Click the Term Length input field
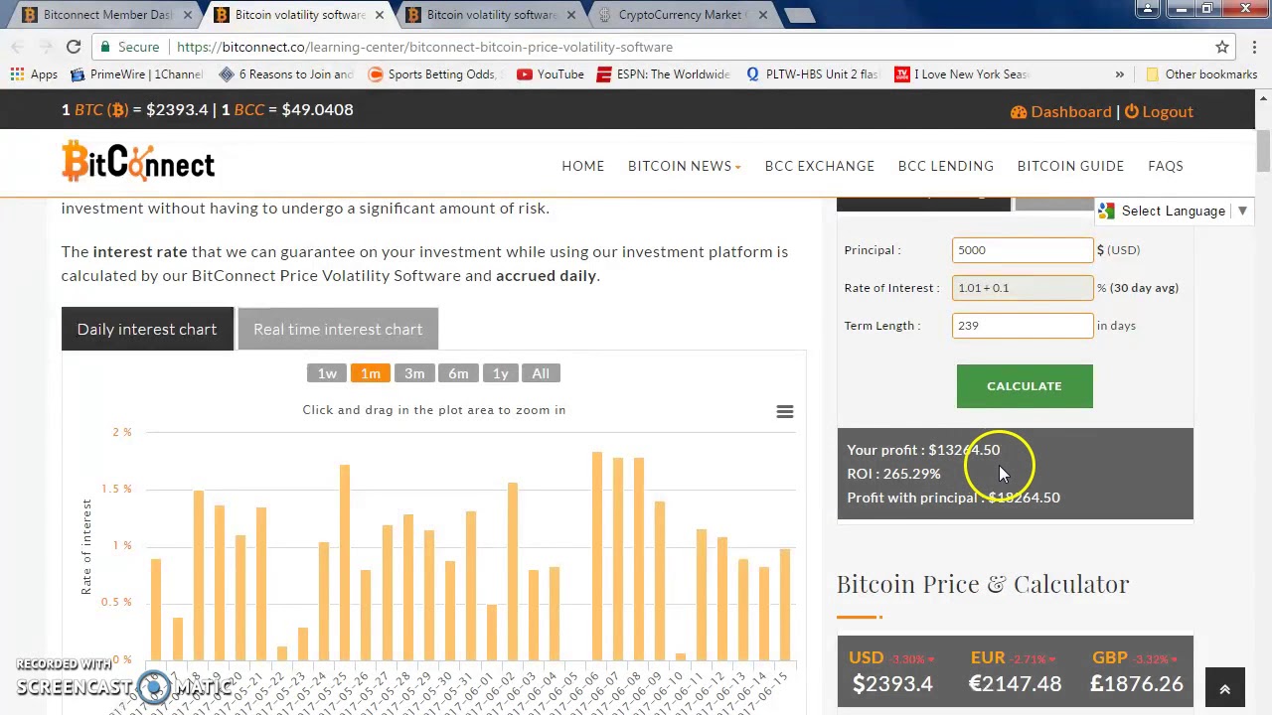Screen dimensions: 1272x715 [1023, 326]
